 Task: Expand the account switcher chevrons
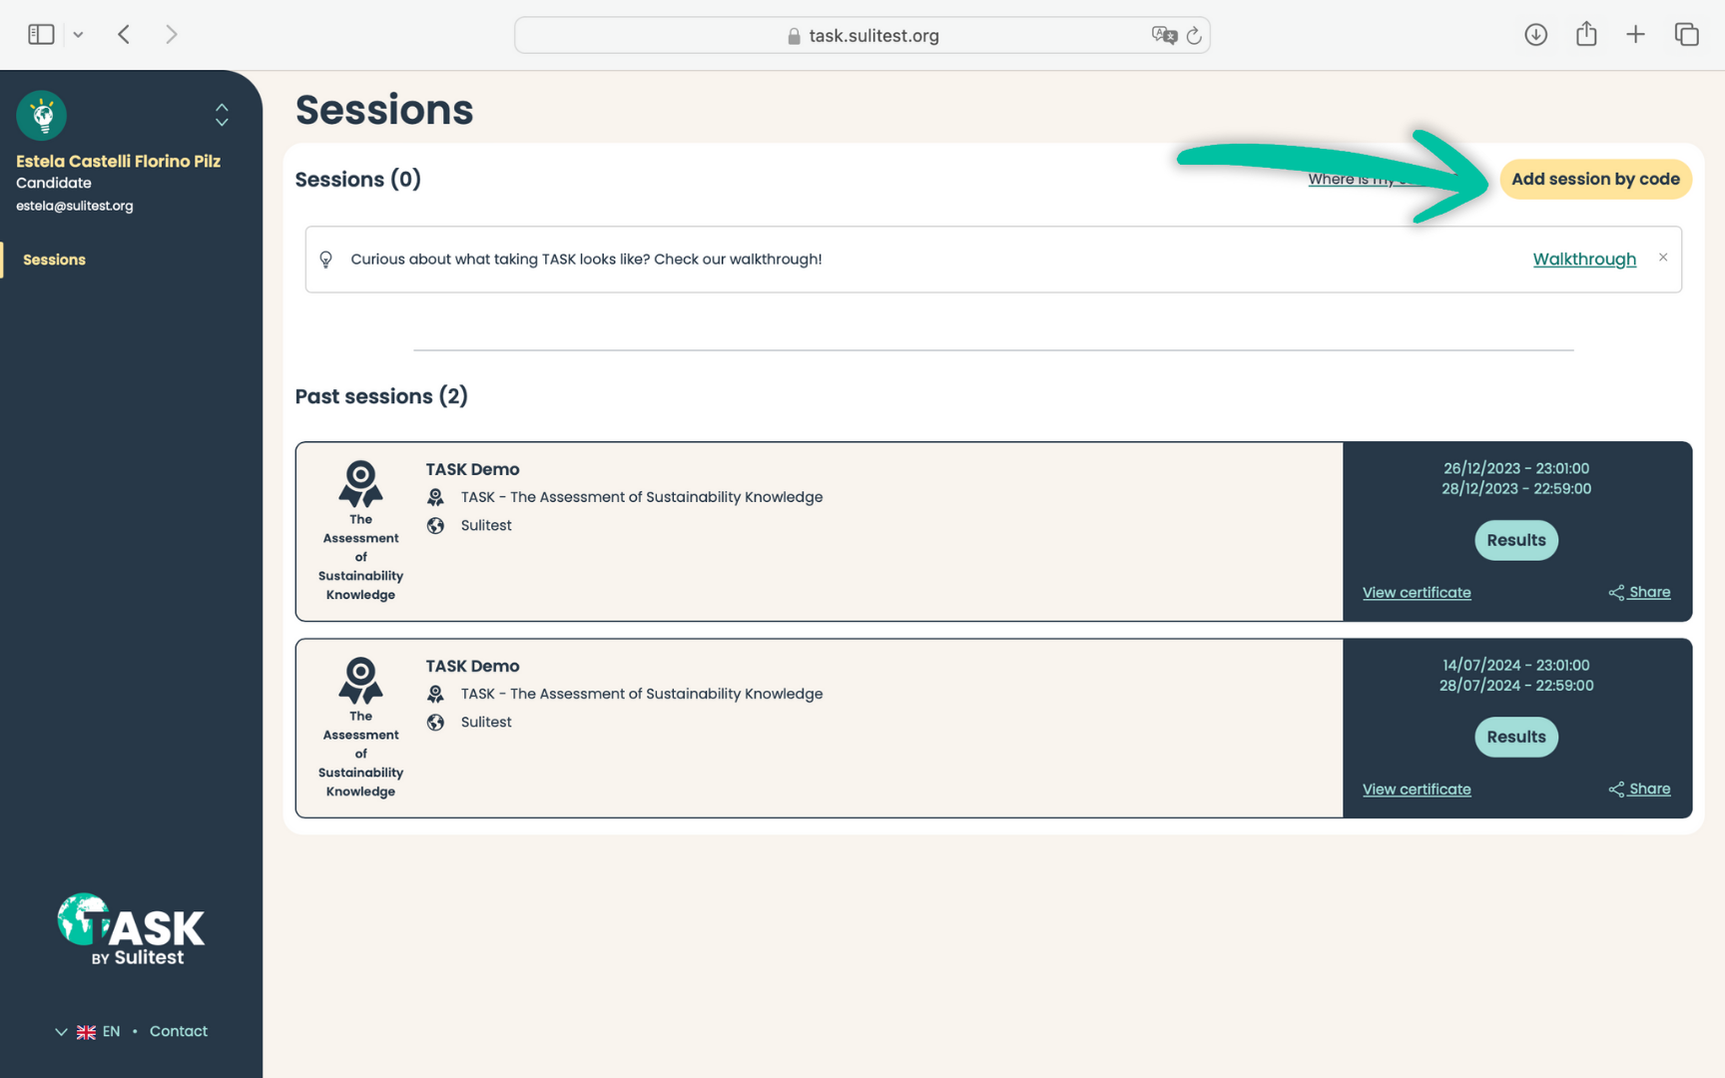click(x=222, y=116)
